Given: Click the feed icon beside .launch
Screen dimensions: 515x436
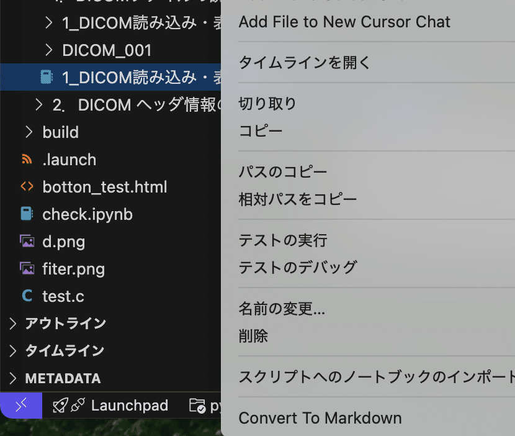Looking at the screenshot, I should pos(26,159).
